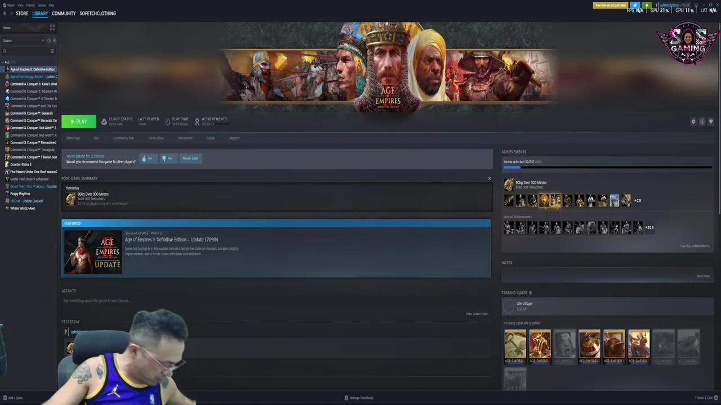Toggle the ready-to-play filter icon

[x=54, y=40]
